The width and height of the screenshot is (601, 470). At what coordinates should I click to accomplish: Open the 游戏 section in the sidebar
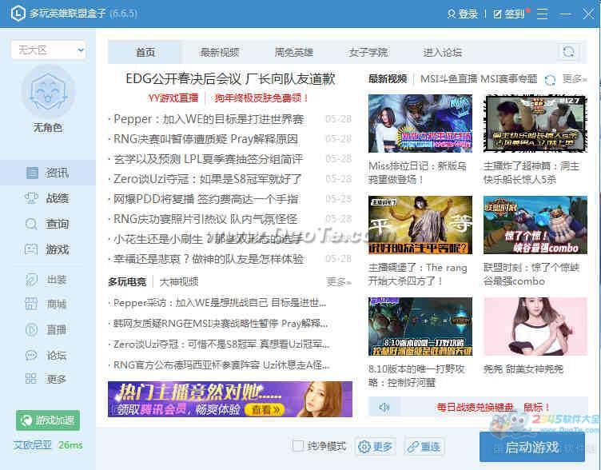coord(47,249)
